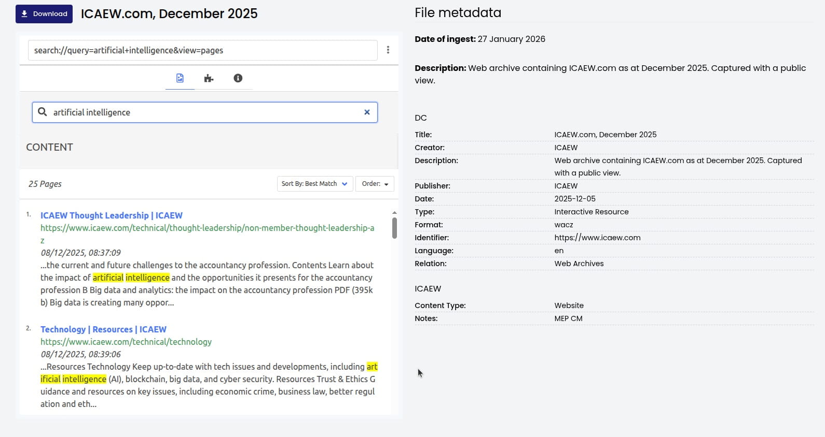Click the Type value Interactive Resource
The image size is (825, 437).
pos(592,212)
